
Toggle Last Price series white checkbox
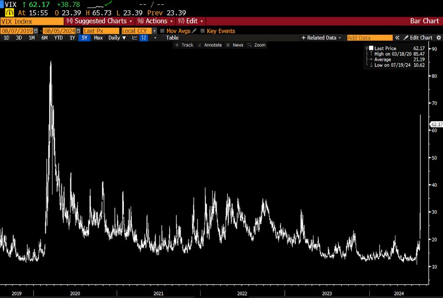click(x=371, y=48)
